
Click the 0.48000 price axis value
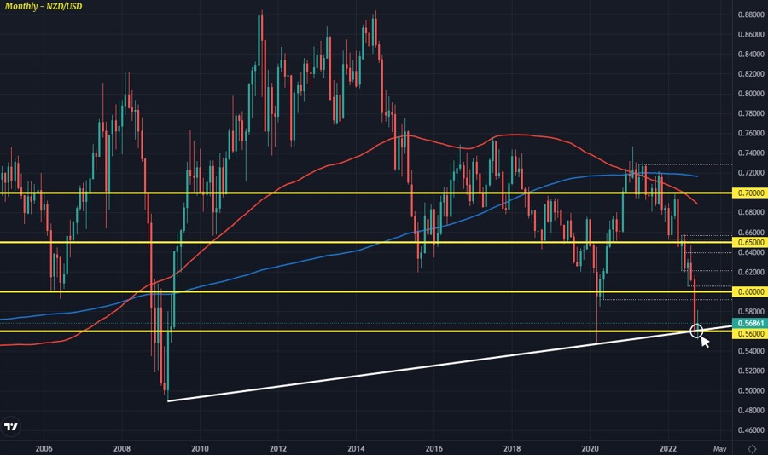(751, 411)
